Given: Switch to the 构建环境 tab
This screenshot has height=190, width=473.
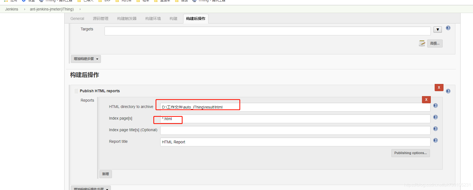Looking at the screenshot, I should 153,19.
